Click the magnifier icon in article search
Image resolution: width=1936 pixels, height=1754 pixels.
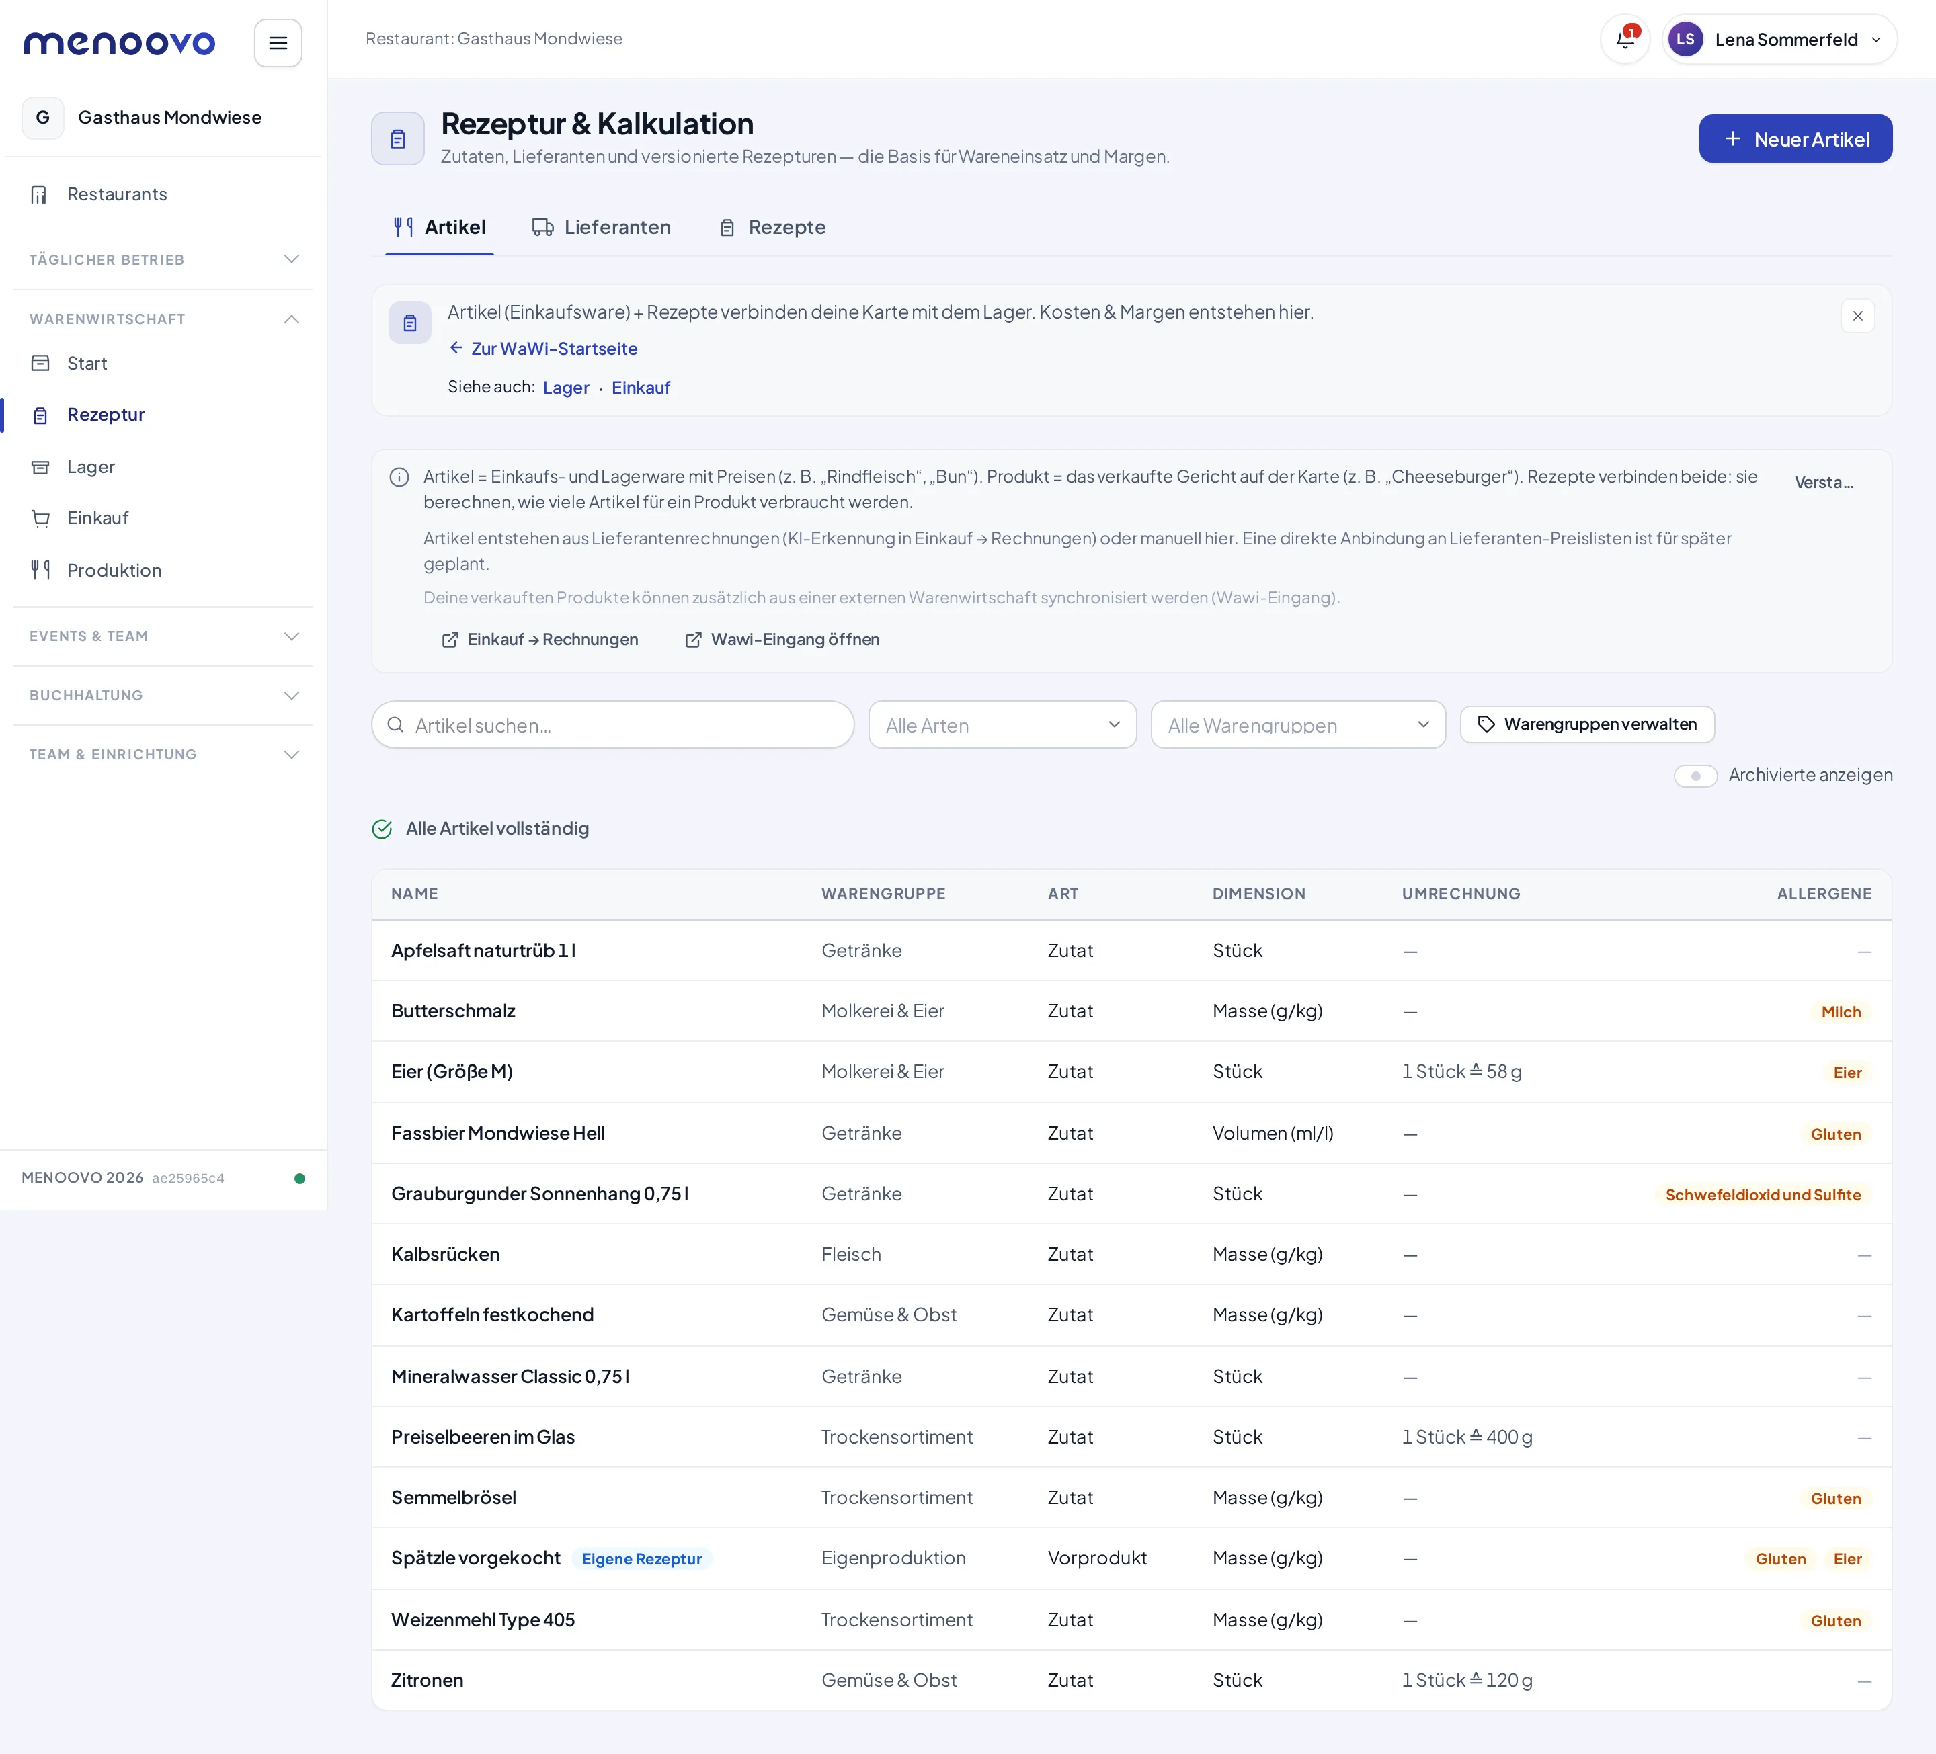395,725
